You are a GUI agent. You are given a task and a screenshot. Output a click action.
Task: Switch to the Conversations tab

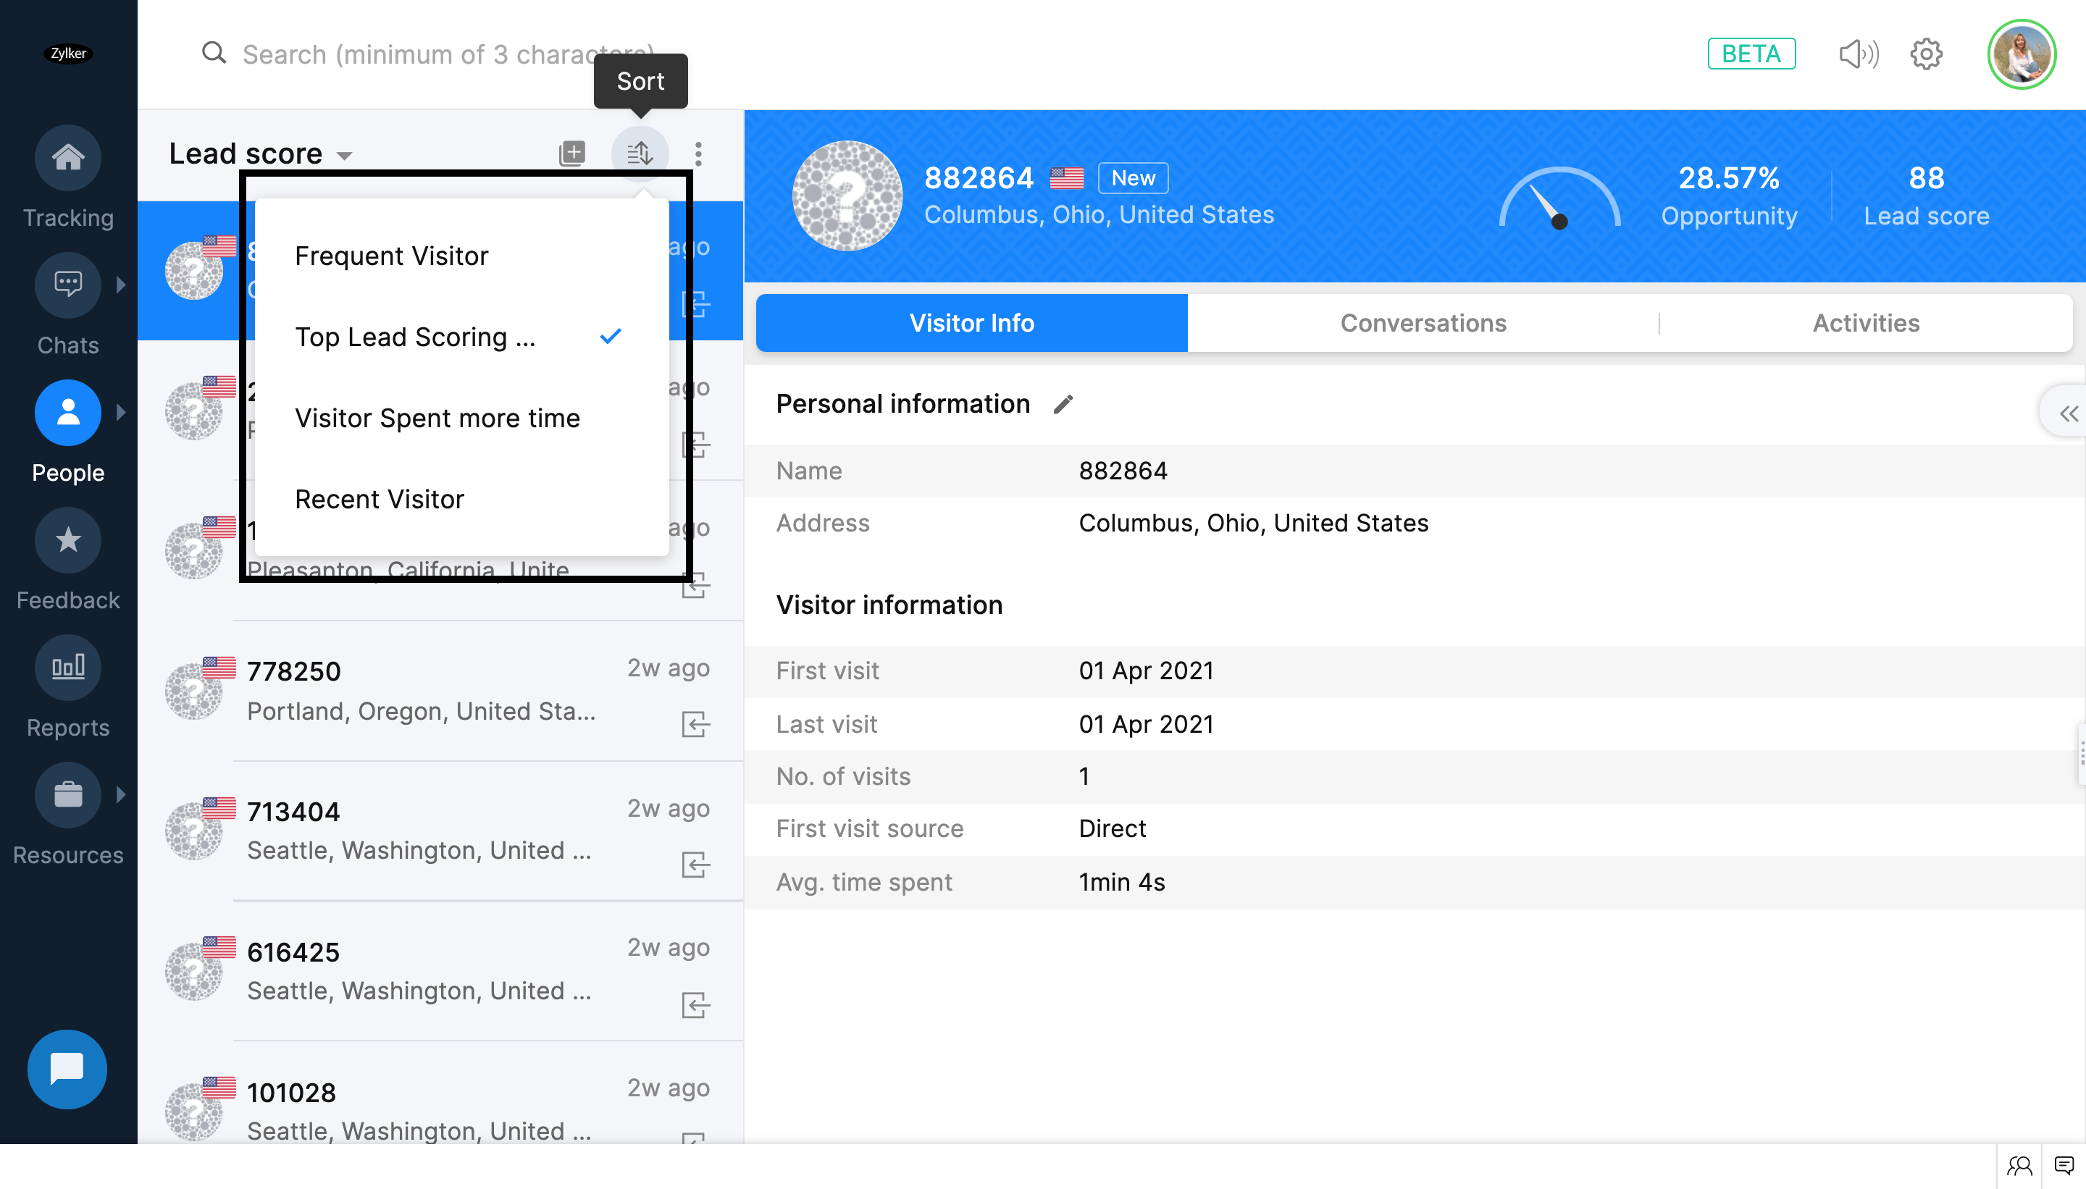coord(1423,322)
